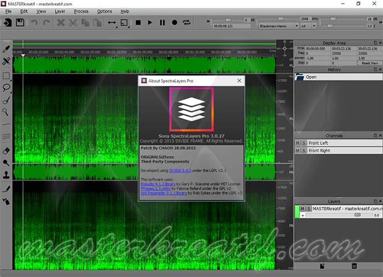The height and width of the screenshot is (277, 383).
Task: Open the Options menu
Action: coord(104,11)
